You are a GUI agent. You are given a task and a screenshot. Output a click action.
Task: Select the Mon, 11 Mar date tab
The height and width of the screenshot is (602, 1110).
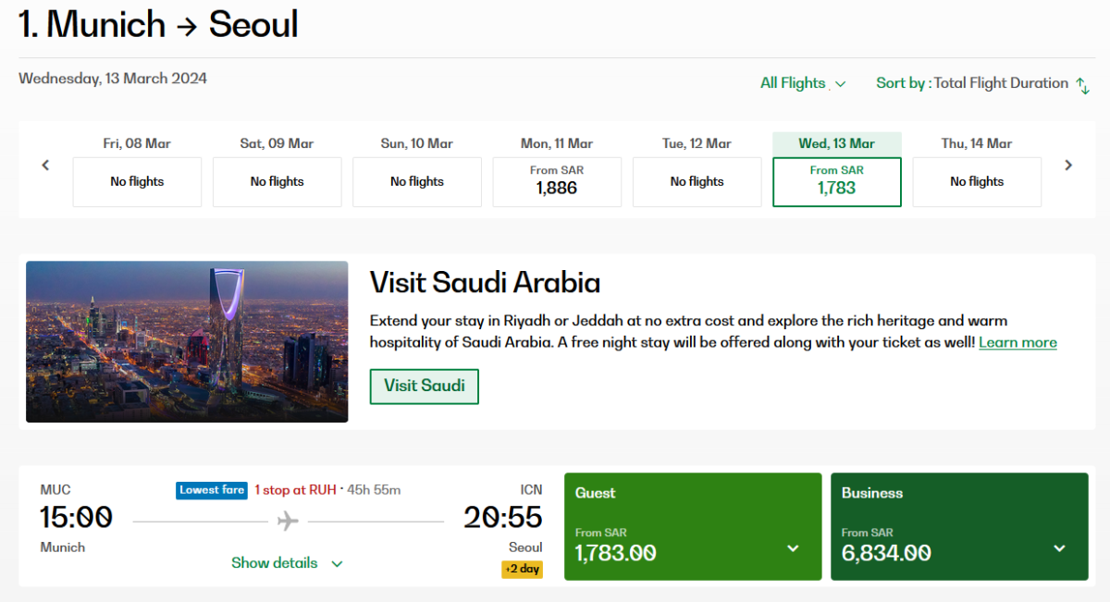pyautogui.click(x=557, y=181)
